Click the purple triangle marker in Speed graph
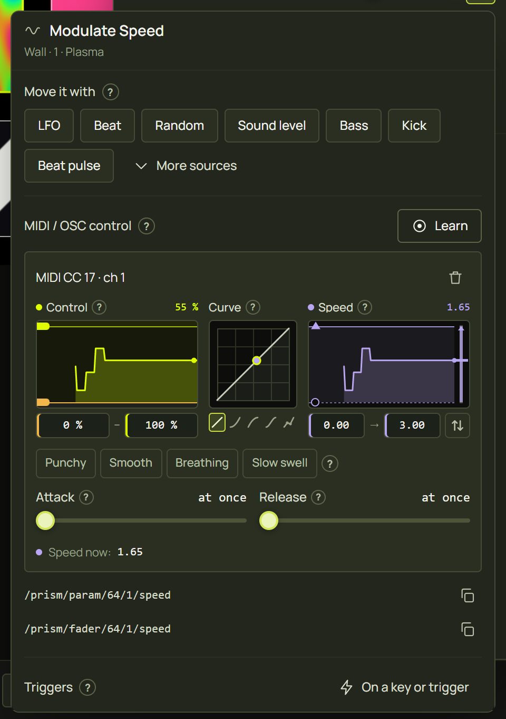The height and width of the screenshot is (719, 506). click(x=316, y=326)
